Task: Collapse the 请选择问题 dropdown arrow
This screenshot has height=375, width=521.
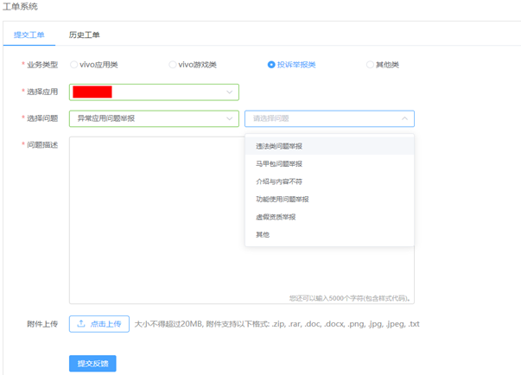Action: 404,118
